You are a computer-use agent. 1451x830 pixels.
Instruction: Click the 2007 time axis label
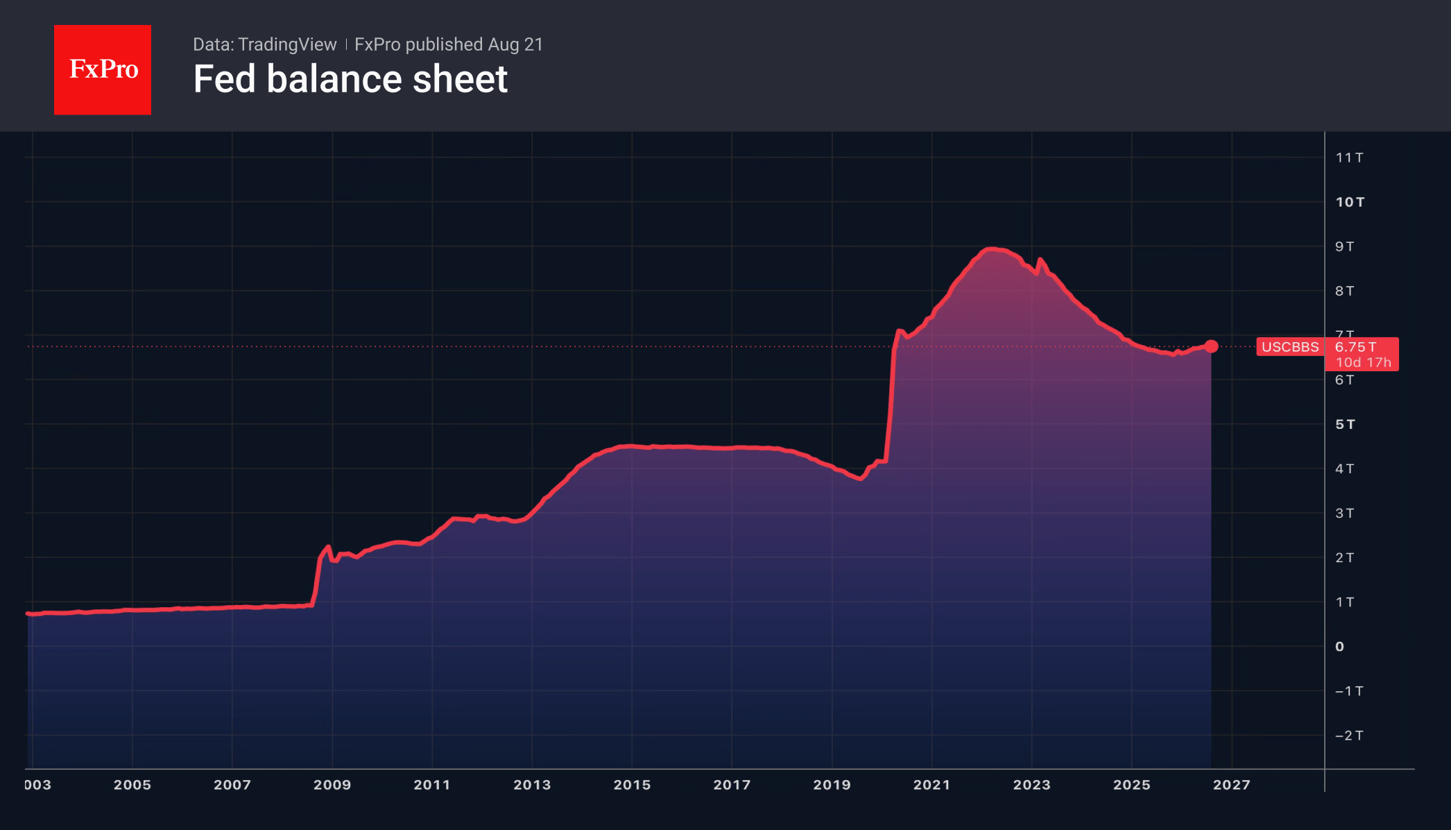click(x=232, y=784)
